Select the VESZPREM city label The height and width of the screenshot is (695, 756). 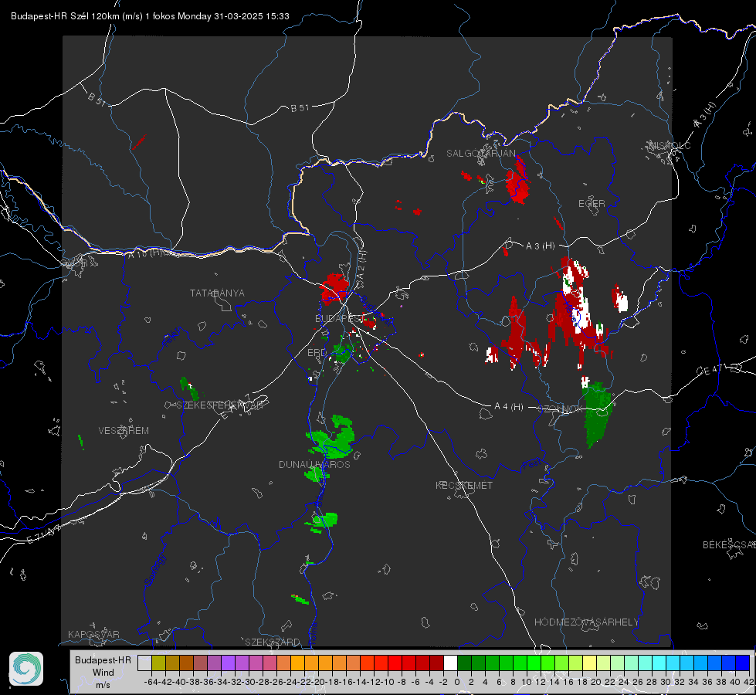[x=124, y=430]
